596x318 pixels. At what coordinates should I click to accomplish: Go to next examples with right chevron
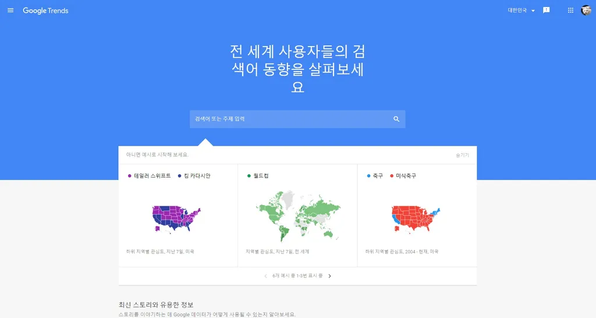[x=329, y=276]
